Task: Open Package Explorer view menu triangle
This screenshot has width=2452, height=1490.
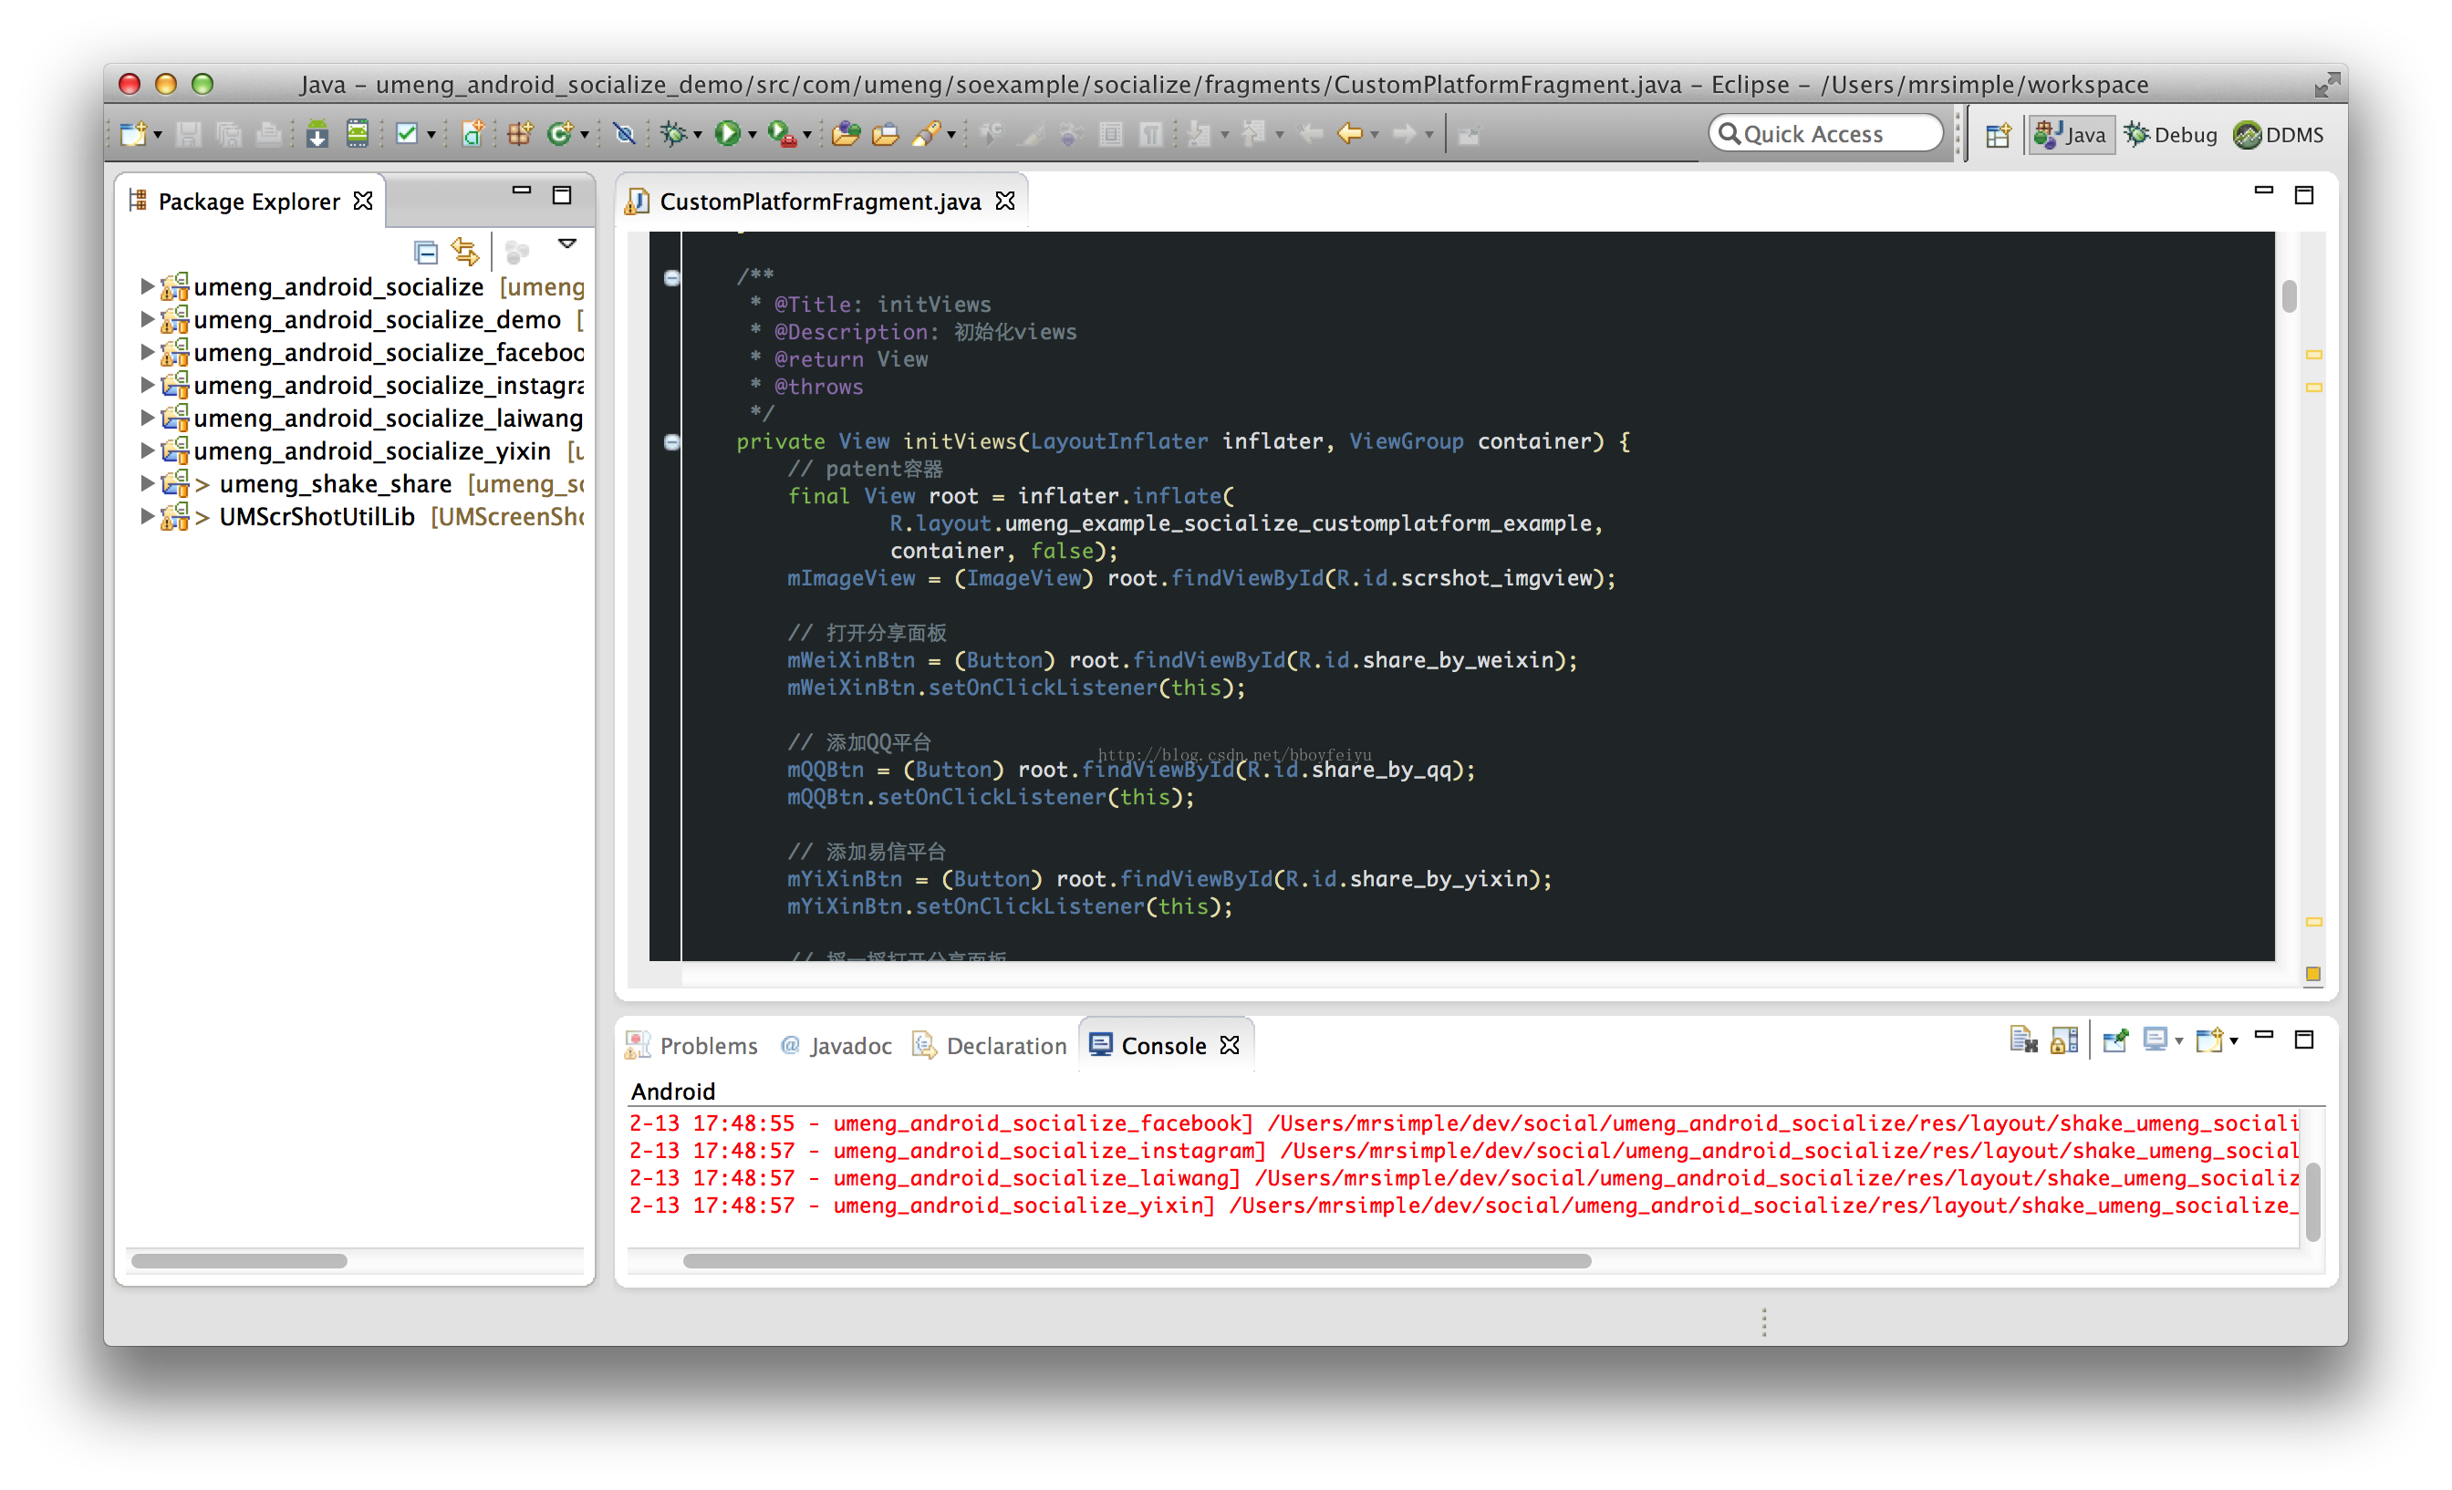Action: pos(567,243)
